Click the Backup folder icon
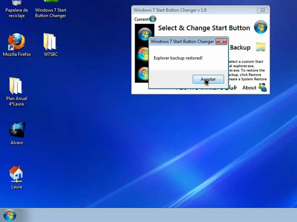The image size is (297, 222). point(260,47)
